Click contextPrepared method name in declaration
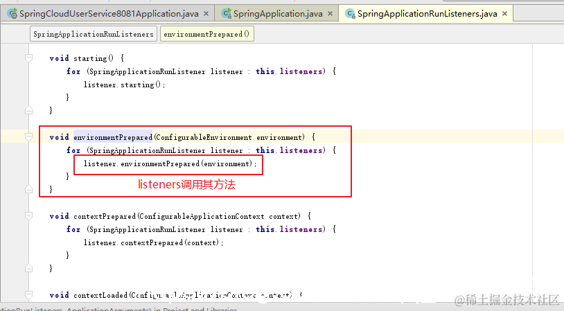 point(105,216)
